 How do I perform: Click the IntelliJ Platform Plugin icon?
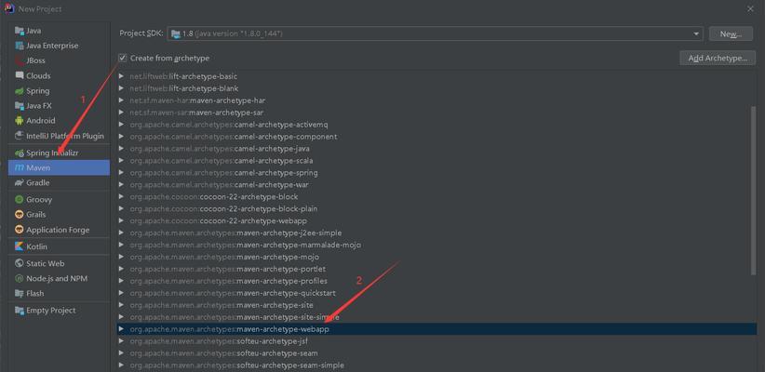point(20,136)
